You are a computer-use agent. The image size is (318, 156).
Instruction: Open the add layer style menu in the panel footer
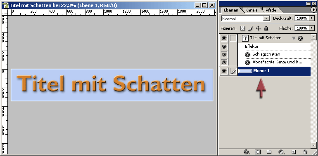click(247, 152)
